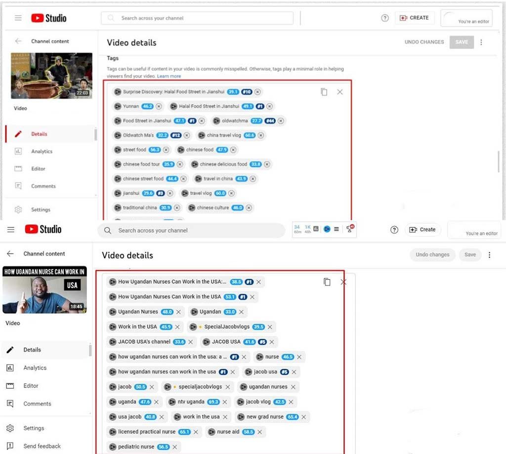
Task: Click the lowercase Create button
Action: coord(423,230)
